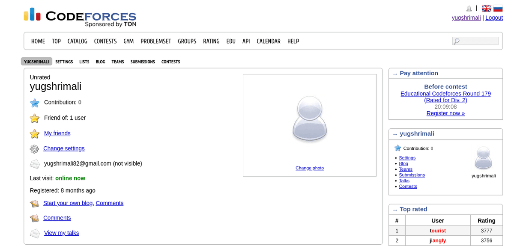The width and height of the screenshot is (514, 246).
Task: Focus the search input field
Action: [475, 41]
